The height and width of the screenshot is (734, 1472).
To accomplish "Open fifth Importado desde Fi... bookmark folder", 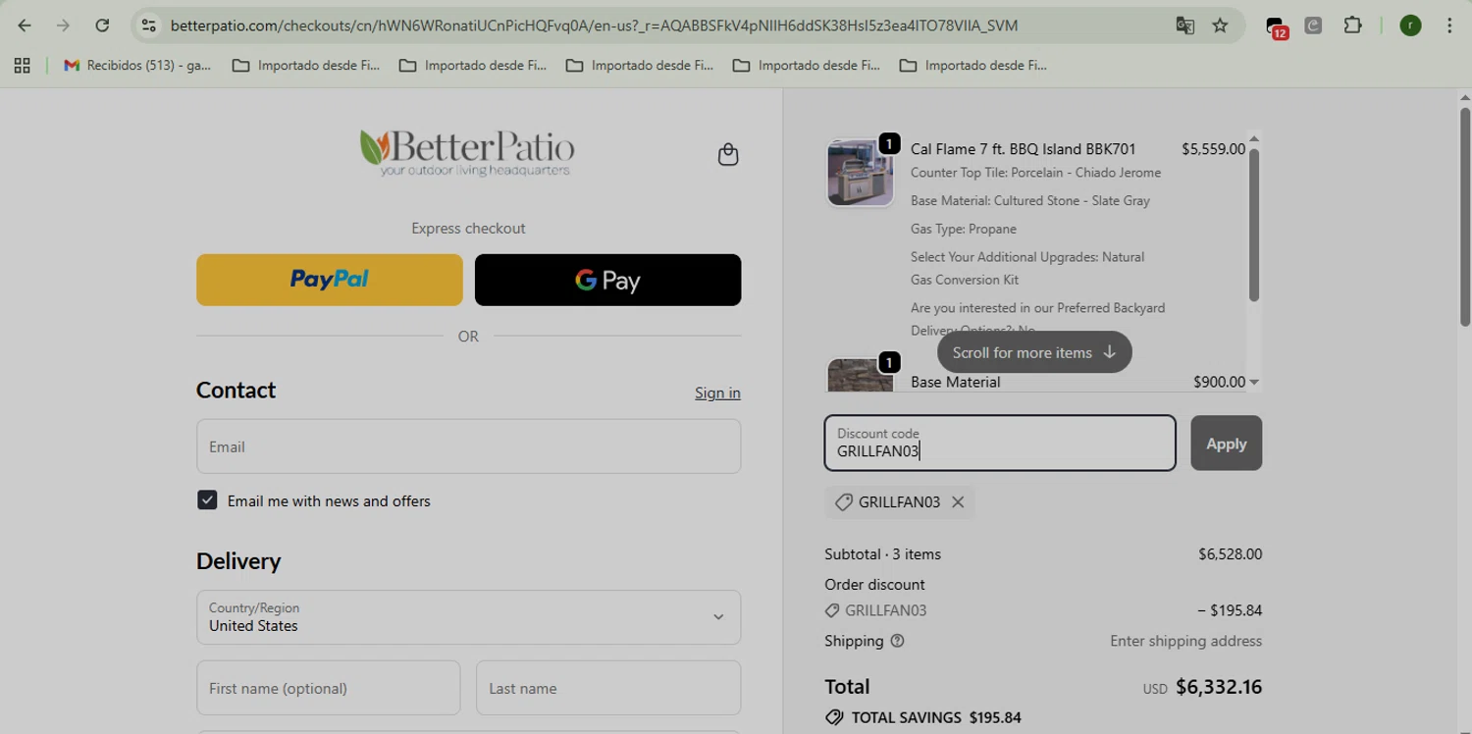I will click(973, 66).
